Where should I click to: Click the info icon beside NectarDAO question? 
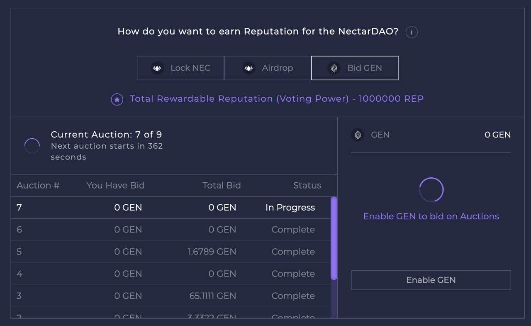click(412, 32)
